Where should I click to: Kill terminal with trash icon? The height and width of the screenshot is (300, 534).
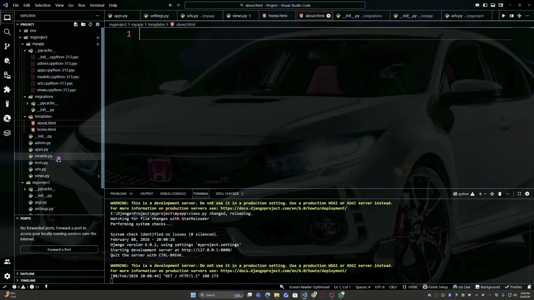500,194
